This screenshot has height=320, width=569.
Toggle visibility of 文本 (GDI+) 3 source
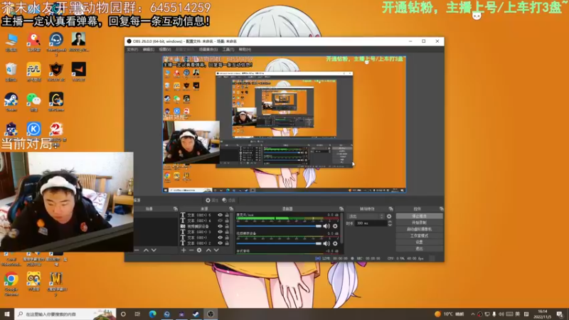click(x=220, y=232)
